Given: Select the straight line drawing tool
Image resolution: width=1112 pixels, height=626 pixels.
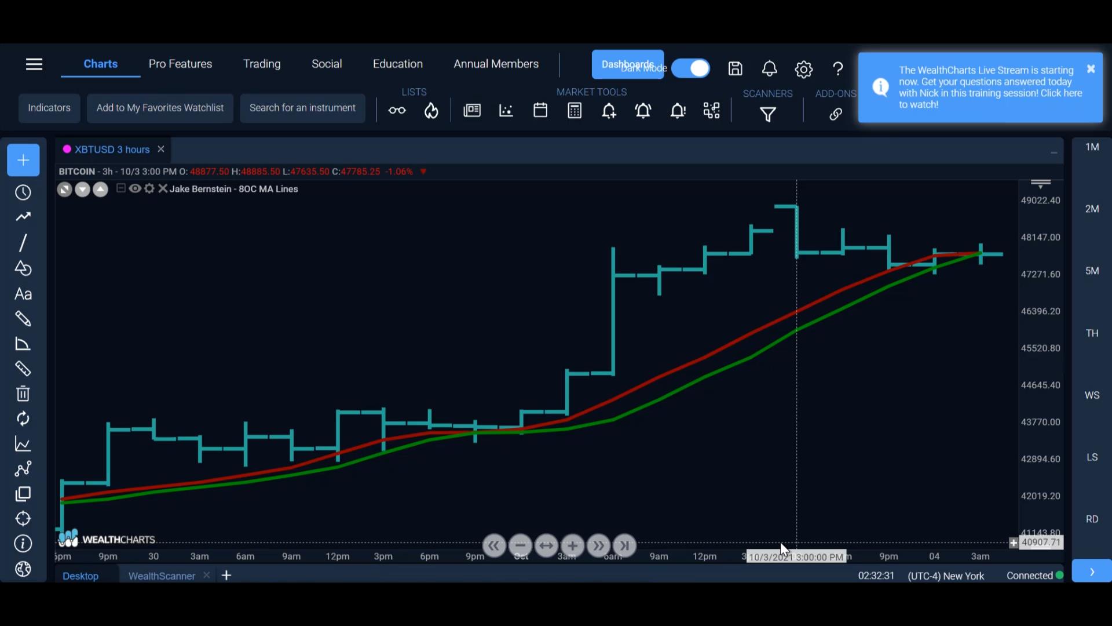Looking at the screenshot, I should [23, 243].
